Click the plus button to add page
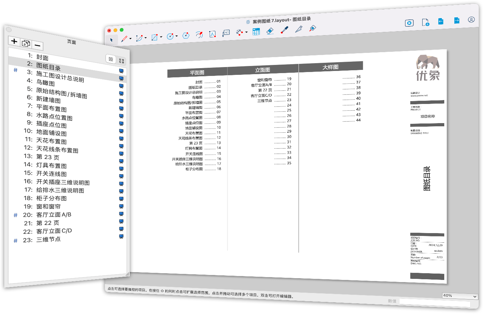Screen dimensions: 483x314 tap(14, 41)
